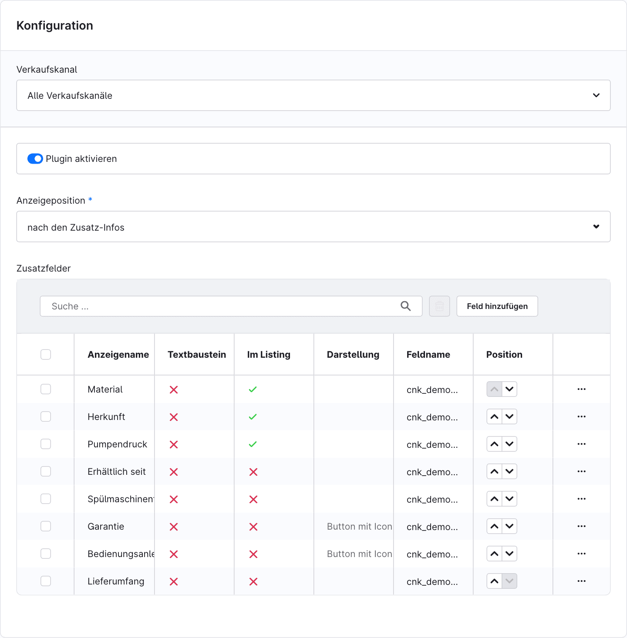The image size is (627, 638).
Task: Move Garantie row down
Action: click(509, 526)
